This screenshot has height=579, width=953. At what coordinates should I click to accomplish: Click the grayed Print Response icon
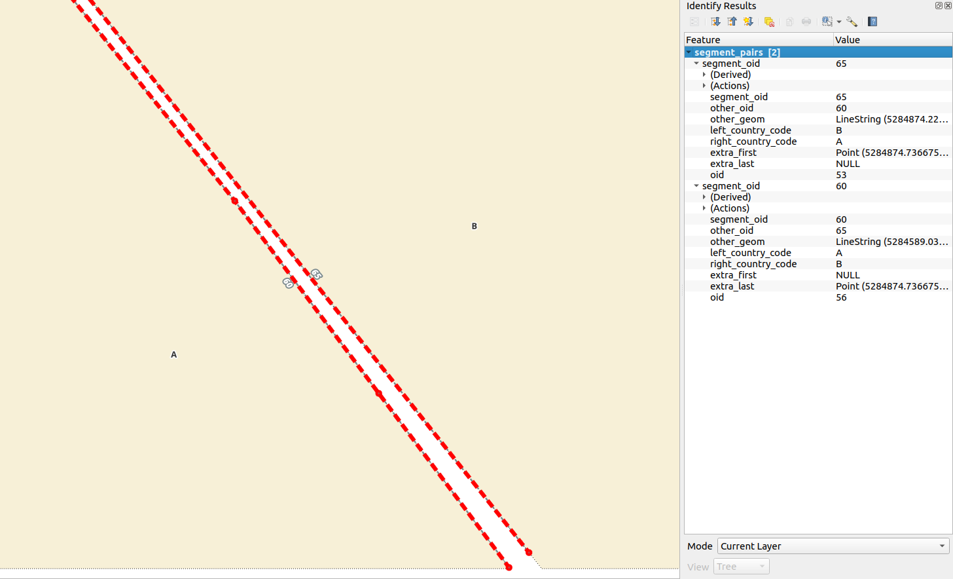[806, 22]
